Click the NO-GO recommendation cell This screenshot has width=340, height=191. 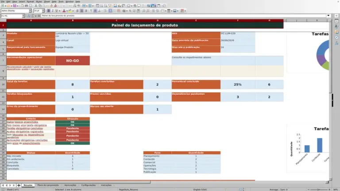(73, 61)
